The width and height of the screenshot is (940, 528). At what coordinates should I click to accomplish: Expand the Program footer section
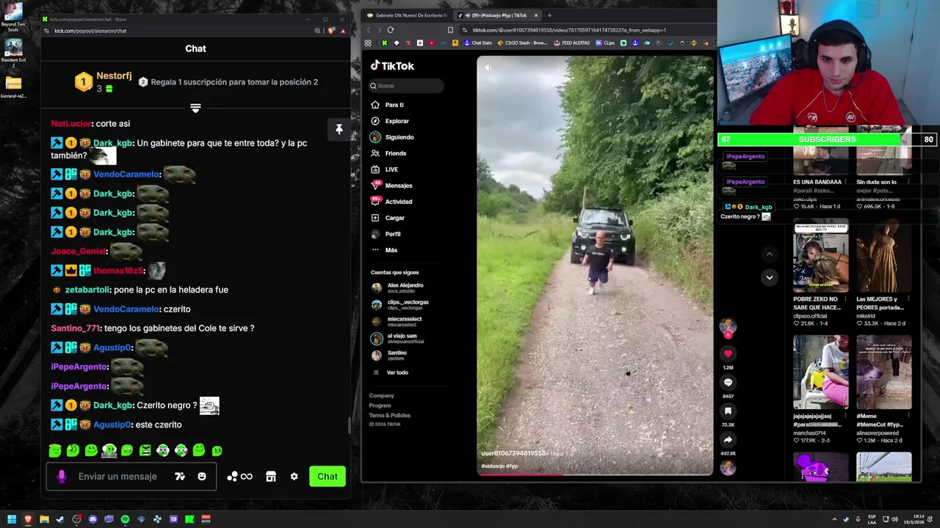pyautogui.click(x=380, y=406)
